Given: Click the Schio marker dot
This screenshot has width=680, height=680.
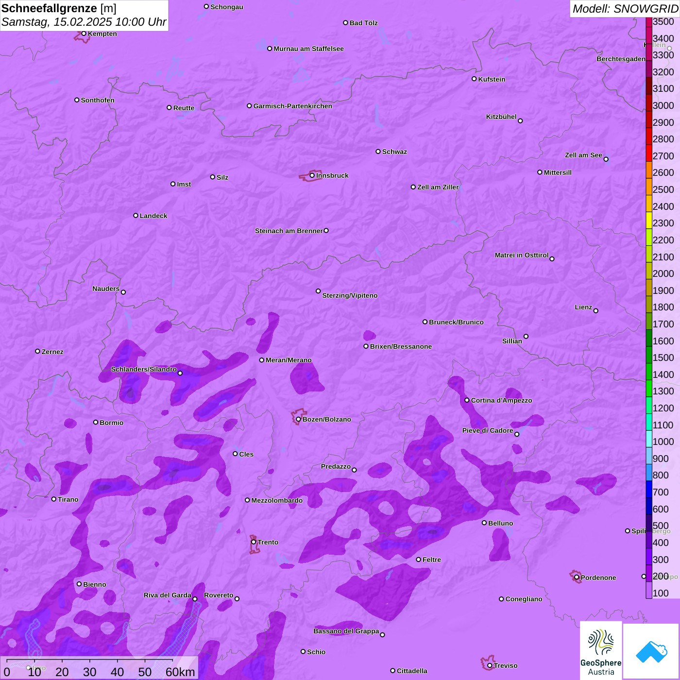Looking at the screenshot, I should click(x=303, y=652).
